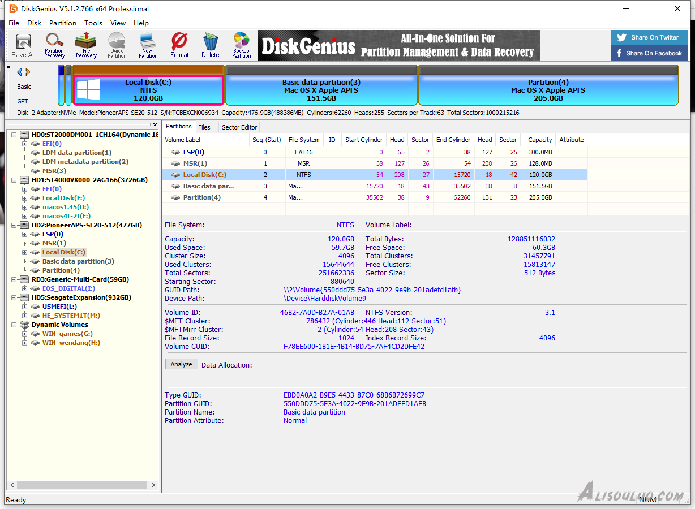Collapse the HD1:ST4000VX000 disk node
Screen dimensions: 695x509
click(14, 180)
